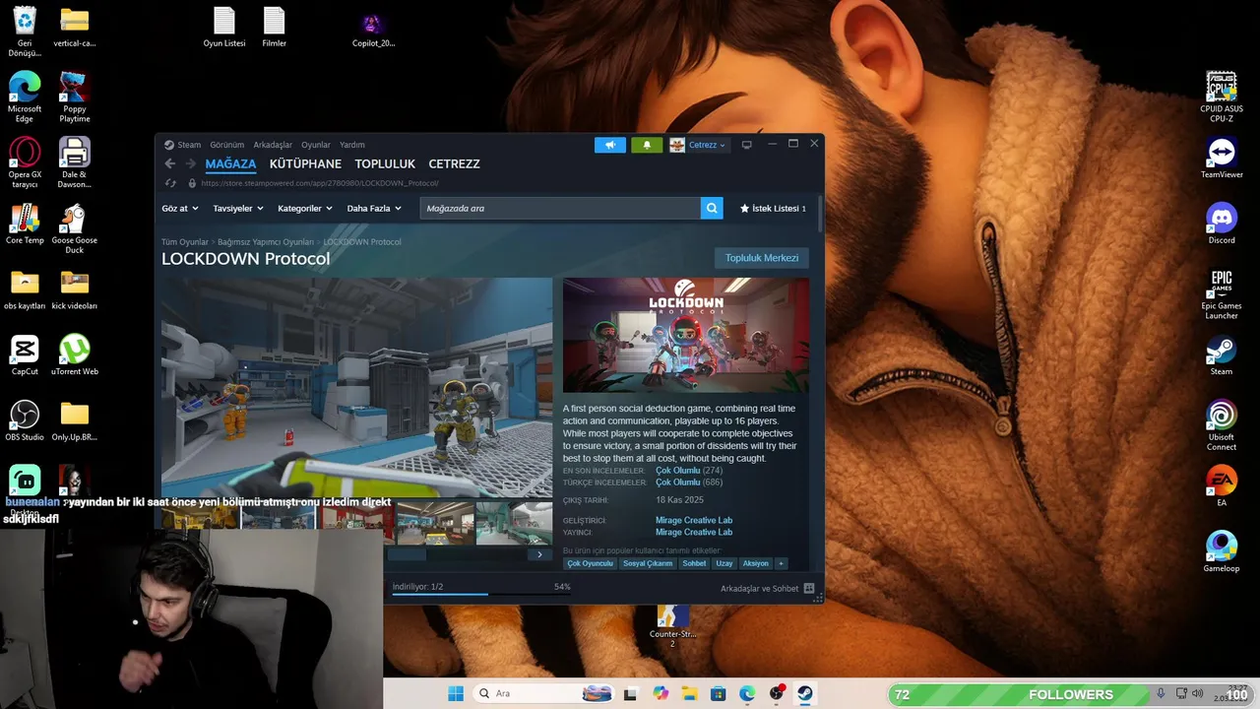Click the Aksiyon tag
This screenshot has height=709, width=1260.
click(756, 563)
